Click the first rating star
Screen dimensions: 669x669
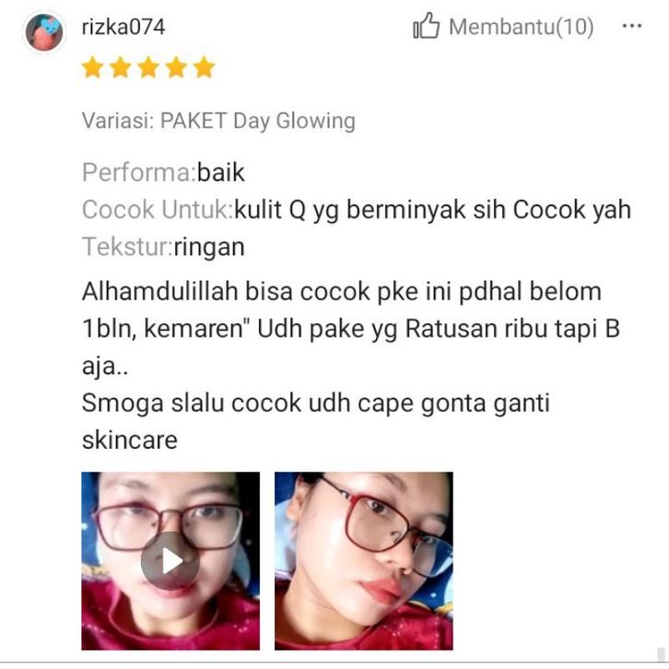[92, 67]
